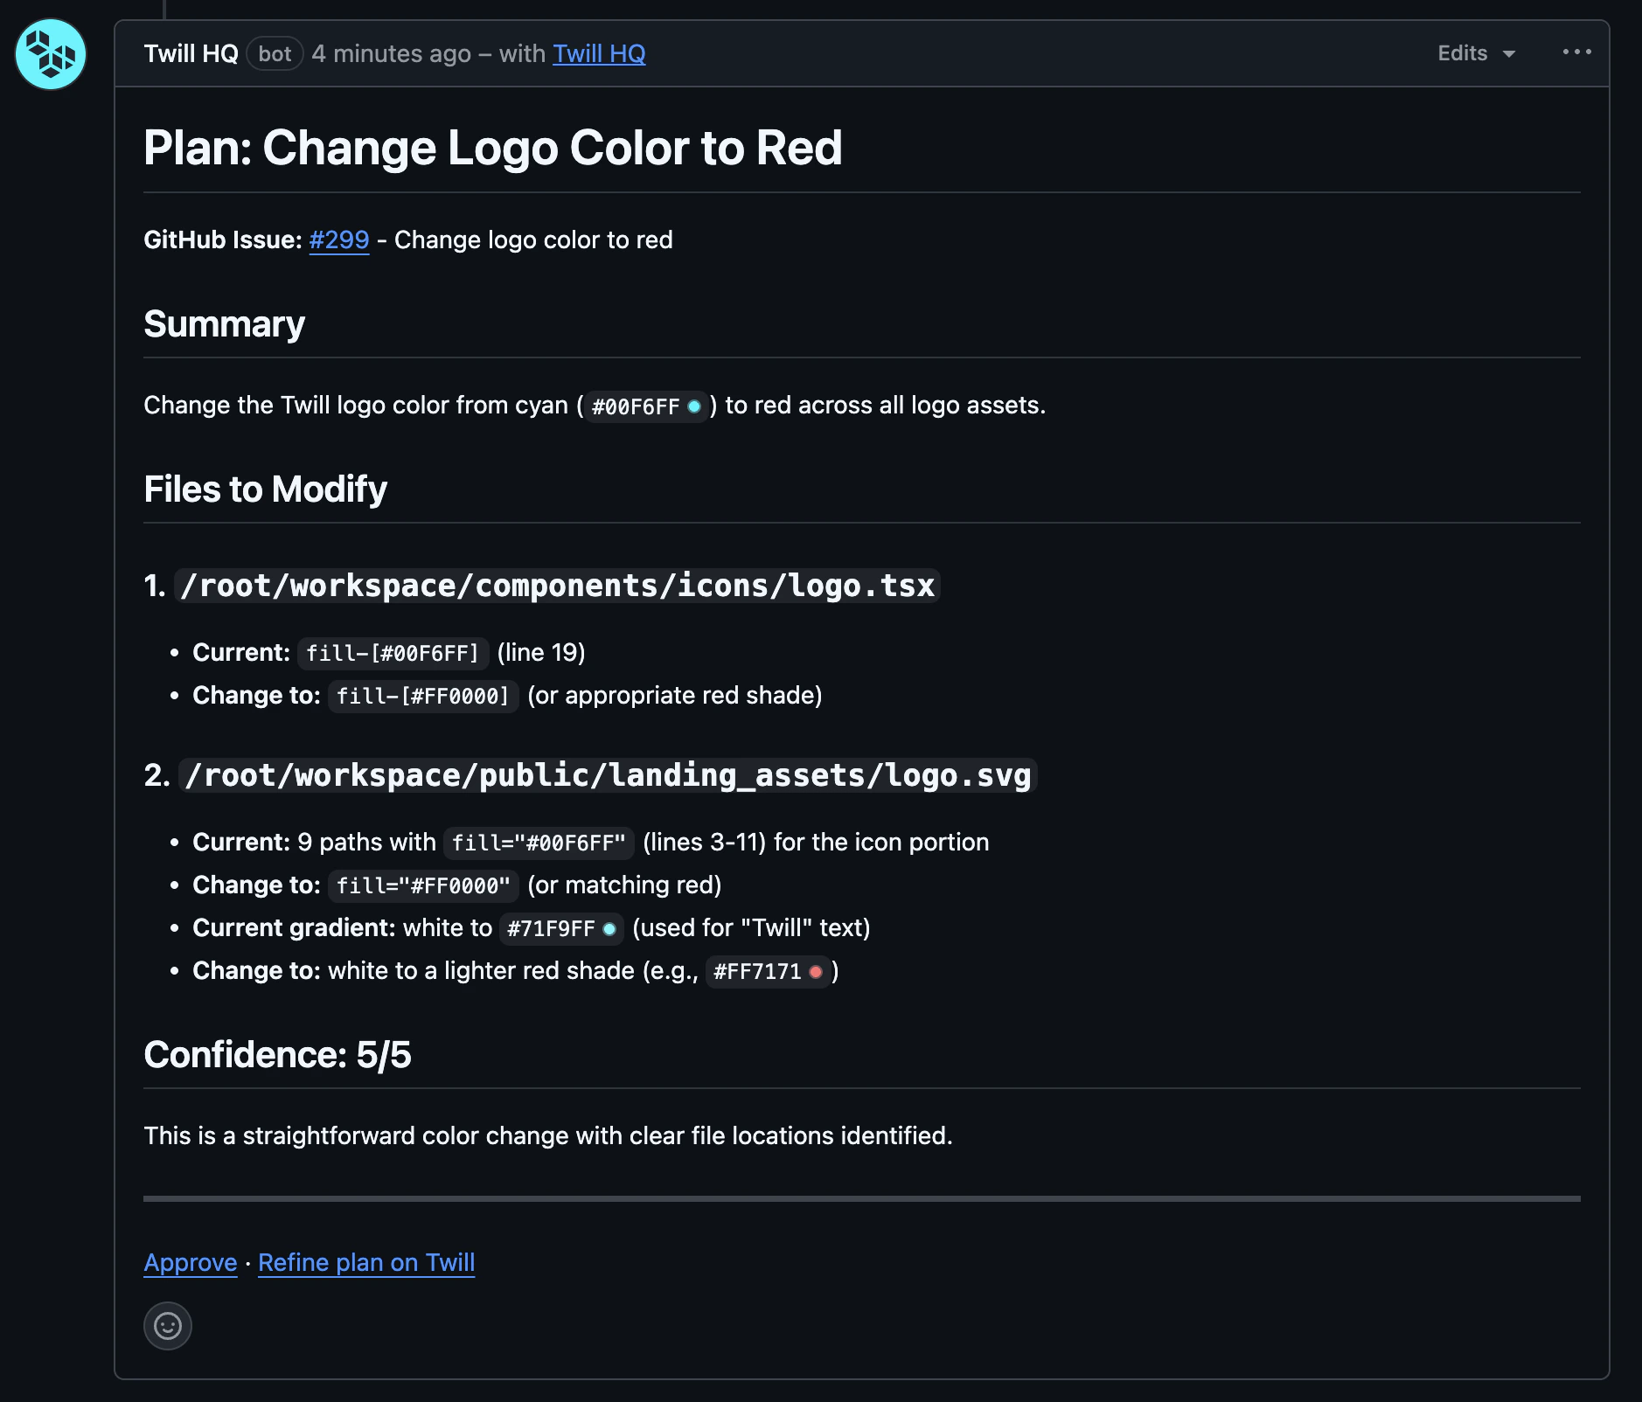1642x1402 pixels.
Task: Click the cyan #00F6FF color dot
Action: pyautogui.click(x=694, y=406)
